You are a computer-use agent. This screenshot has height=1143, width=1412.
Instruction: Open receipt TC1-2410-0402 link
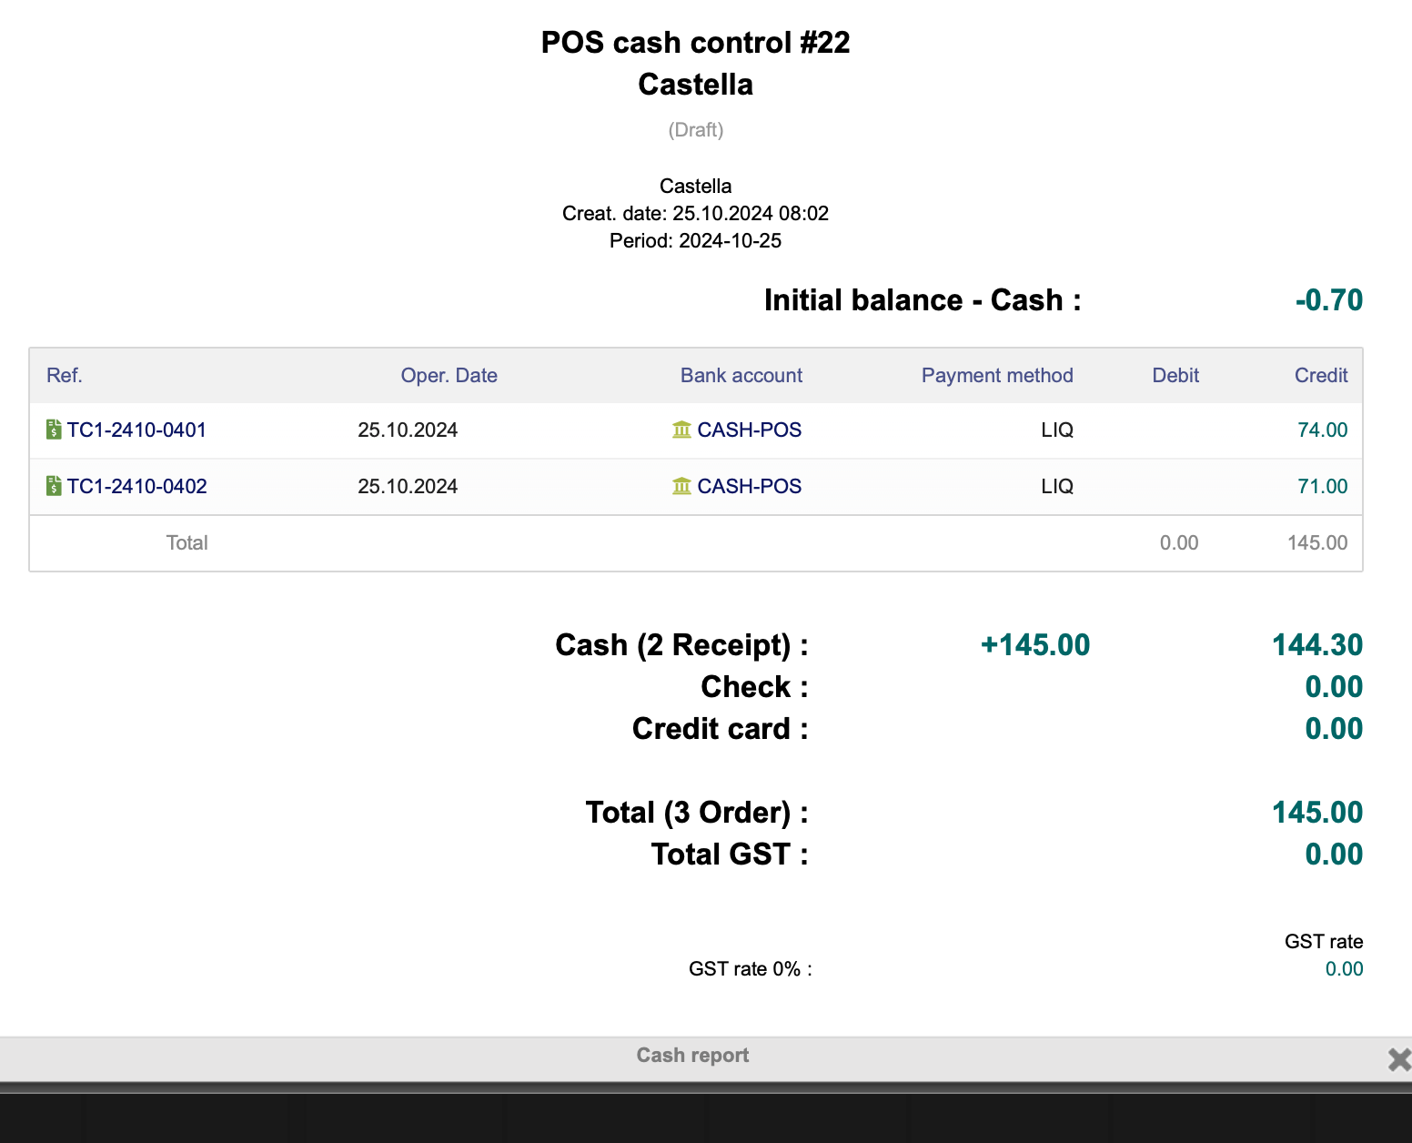click(136, 486)
